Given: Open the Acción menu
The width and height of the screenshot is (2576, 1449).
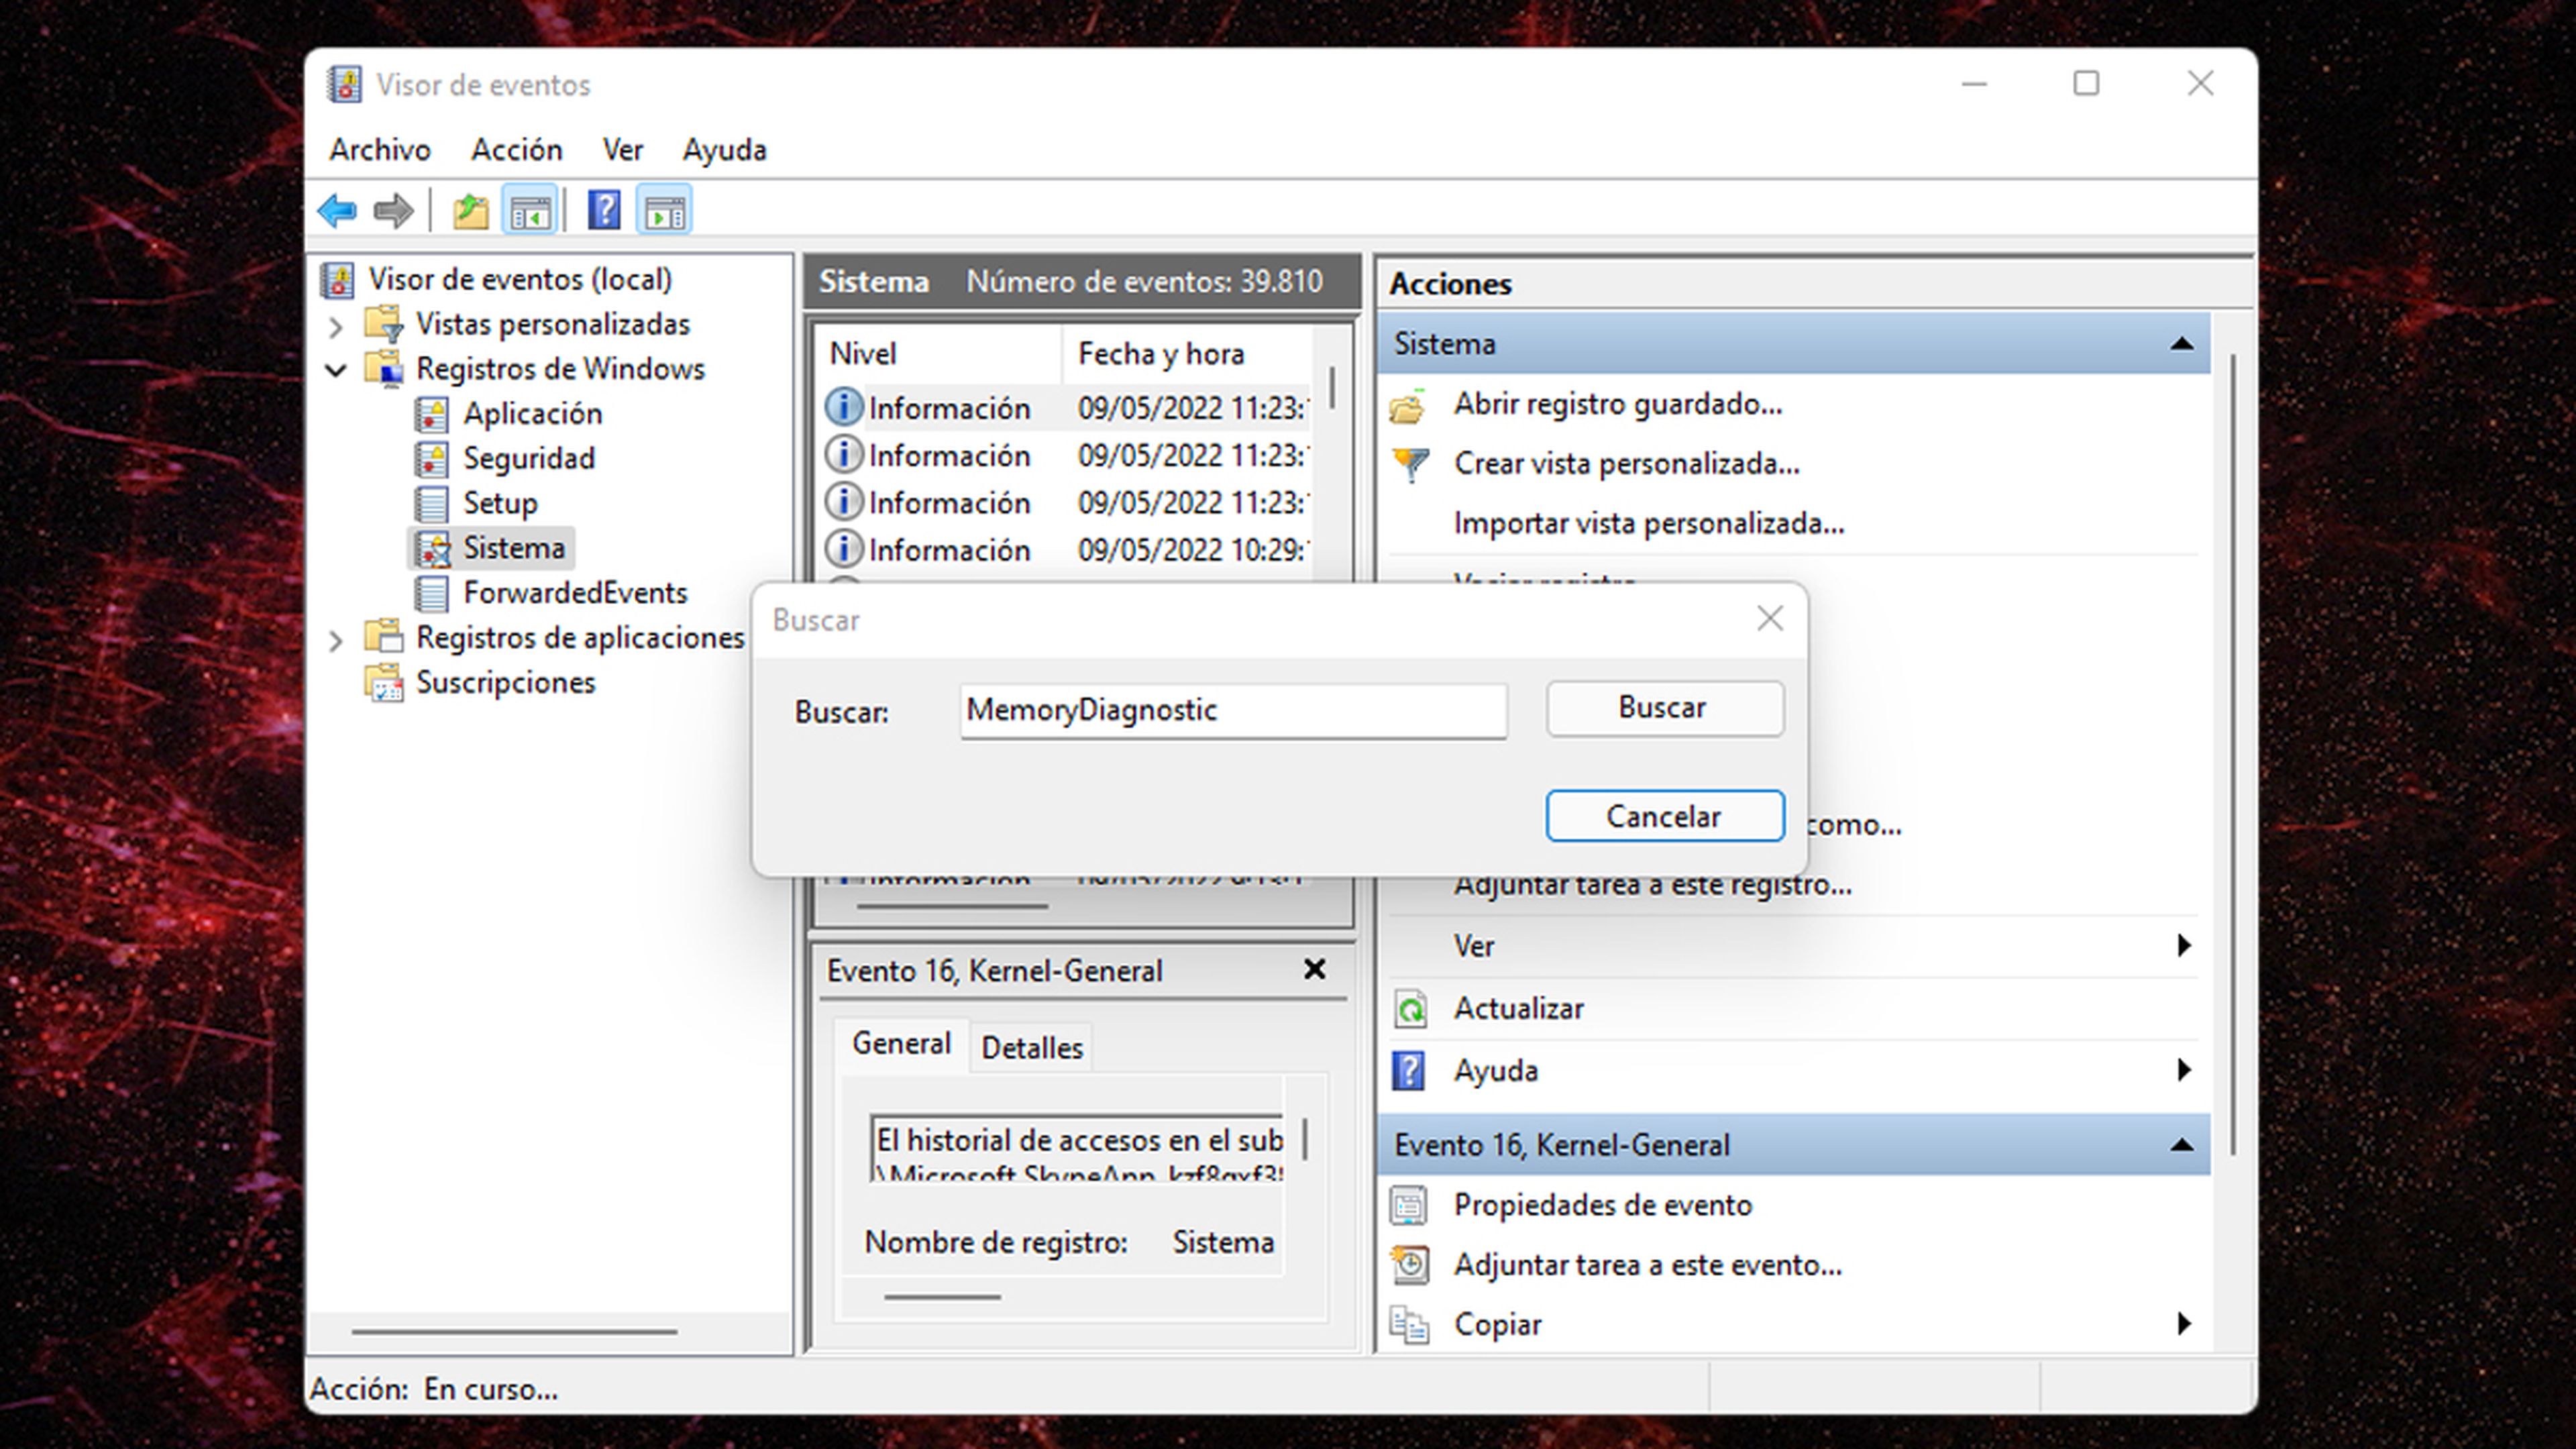Looking at the screenshot, I should point(516,150).
